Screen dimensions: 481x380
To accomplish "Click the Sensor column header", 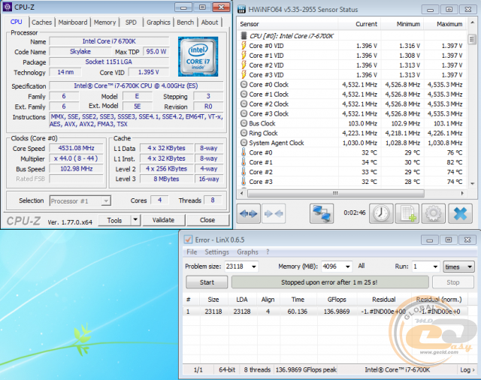I will click(x=287, y=24).
